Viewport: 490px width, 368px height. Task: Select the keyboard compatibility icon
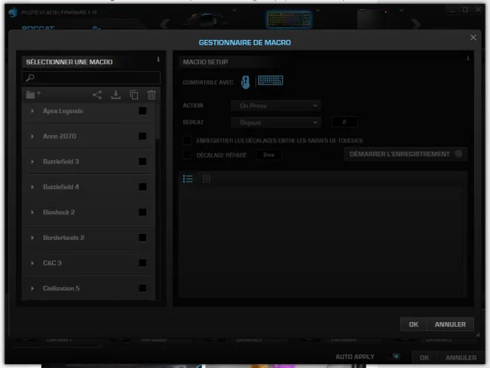pos(271,81)
